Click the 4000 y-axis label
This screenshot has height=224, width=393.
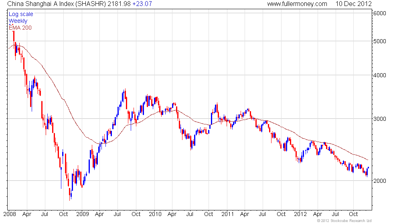click(x=380, y=75)
